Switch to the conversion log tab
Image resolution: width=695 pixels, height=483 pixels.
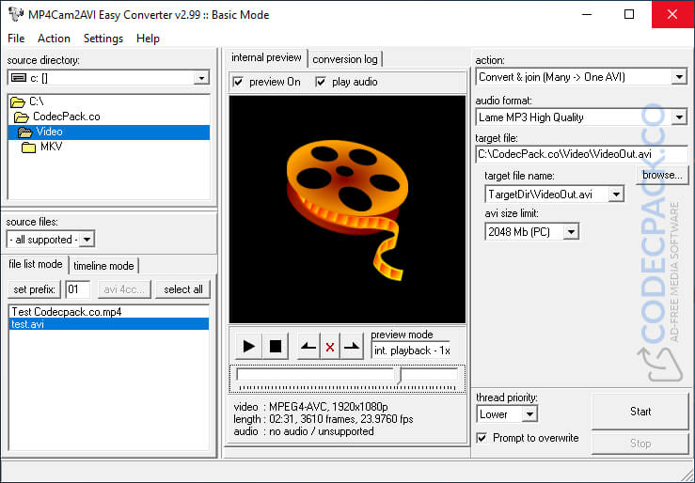(344, 59)
